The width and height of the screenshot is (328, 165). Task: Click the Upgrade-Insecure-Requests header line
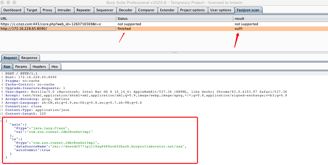point(35,88)
